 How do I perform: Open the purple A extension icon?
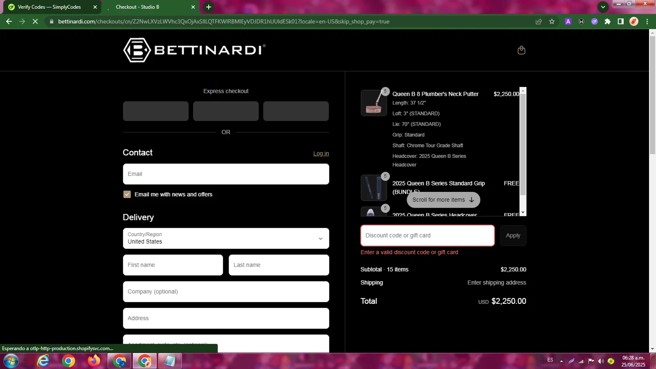568,21
